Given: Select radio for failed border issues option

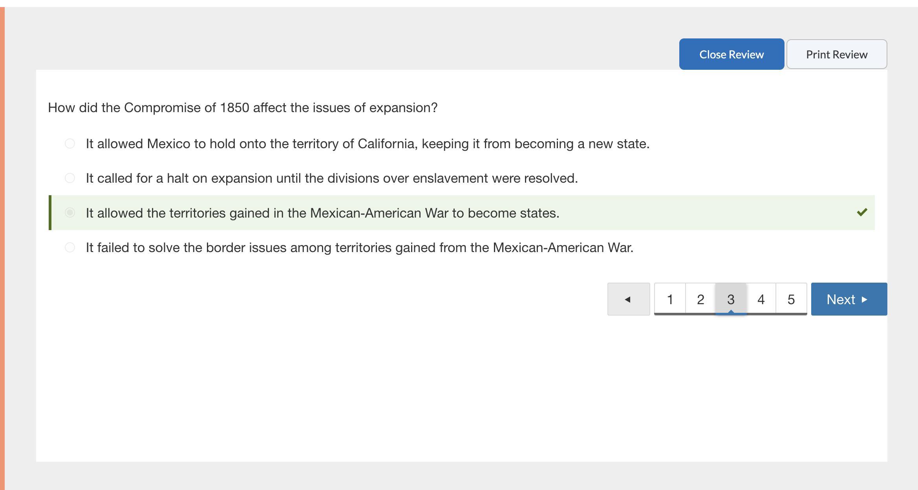Looking at the screenshot, I should pos(70,247).
